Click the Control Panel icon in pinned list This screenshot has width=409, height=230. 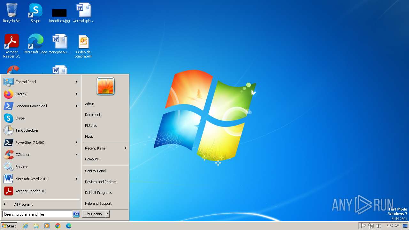[x=8, y=82]
